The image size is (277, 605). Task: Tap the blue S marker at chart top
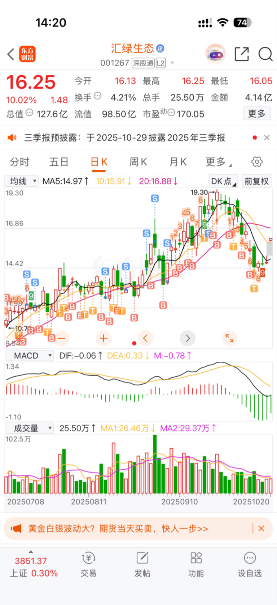click(155, 198)
